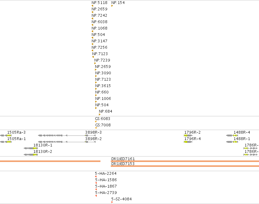
Task: Open the NP:3090 insertion arrow
Action: click(96, 76)
